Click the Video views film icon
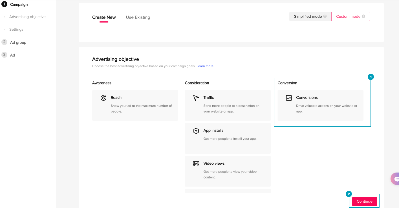 pyautogui.click(x=196, y=164)
